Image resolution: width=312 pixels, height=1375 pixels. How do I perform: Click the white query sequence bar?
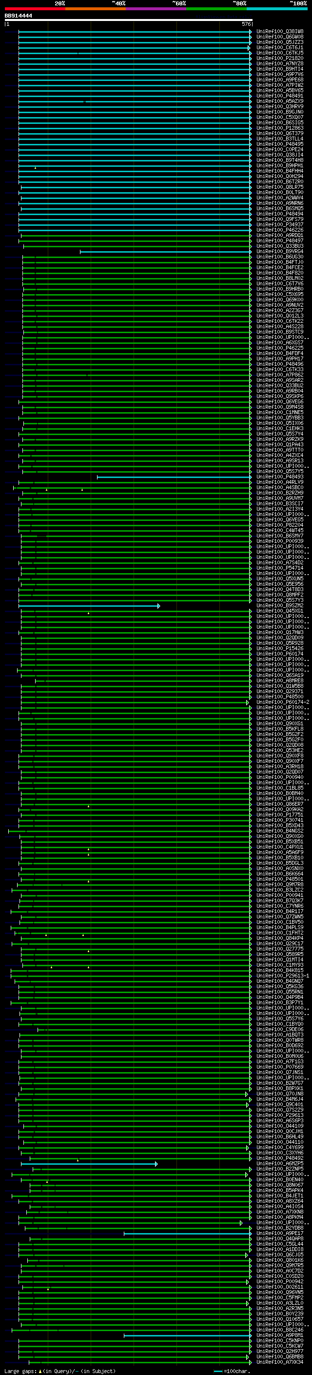point(129,20)
